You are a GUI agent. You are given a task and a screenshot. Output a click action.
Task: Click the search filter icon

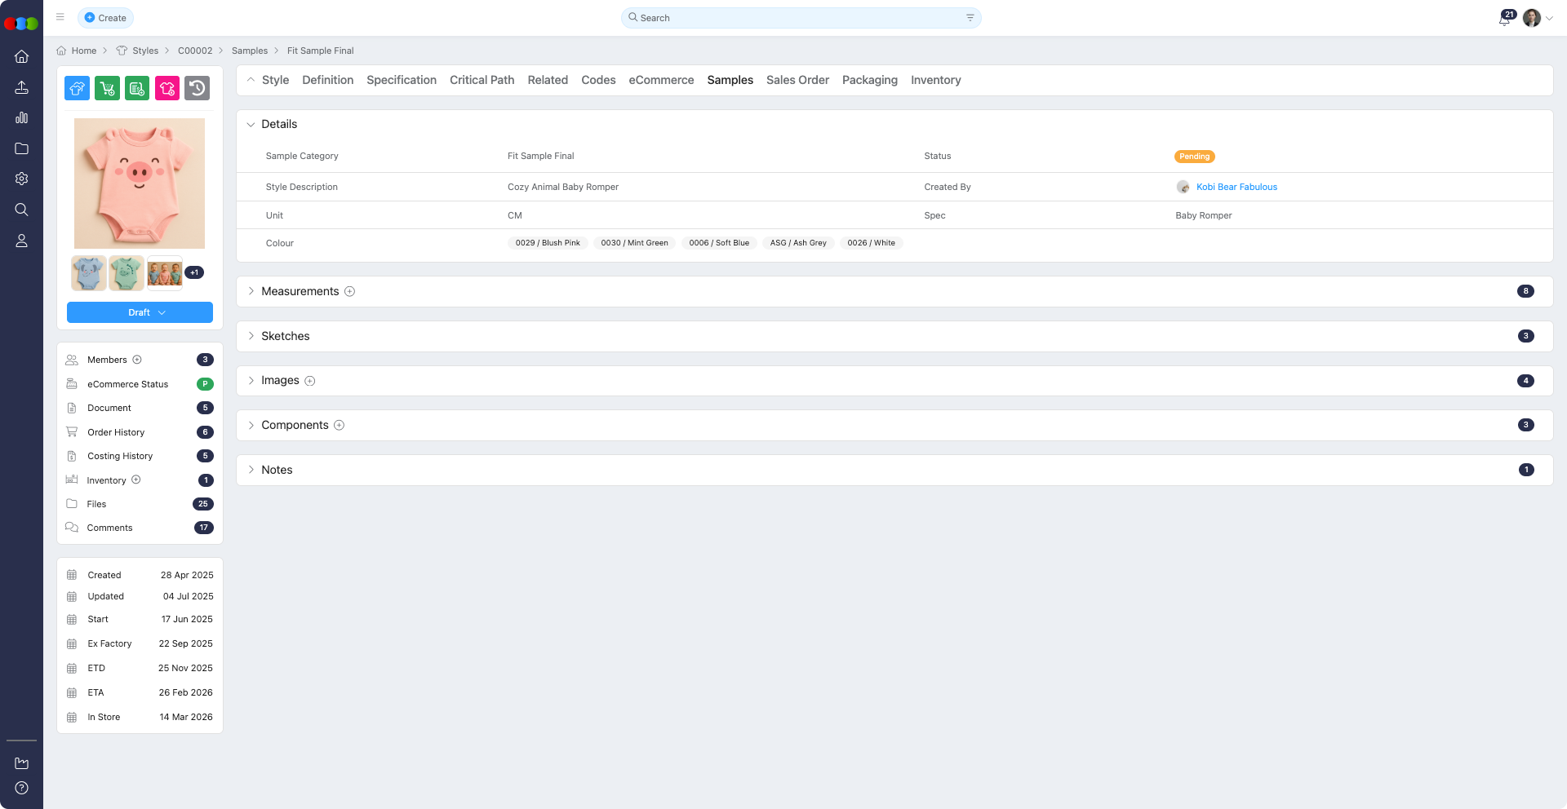[970, 18]
